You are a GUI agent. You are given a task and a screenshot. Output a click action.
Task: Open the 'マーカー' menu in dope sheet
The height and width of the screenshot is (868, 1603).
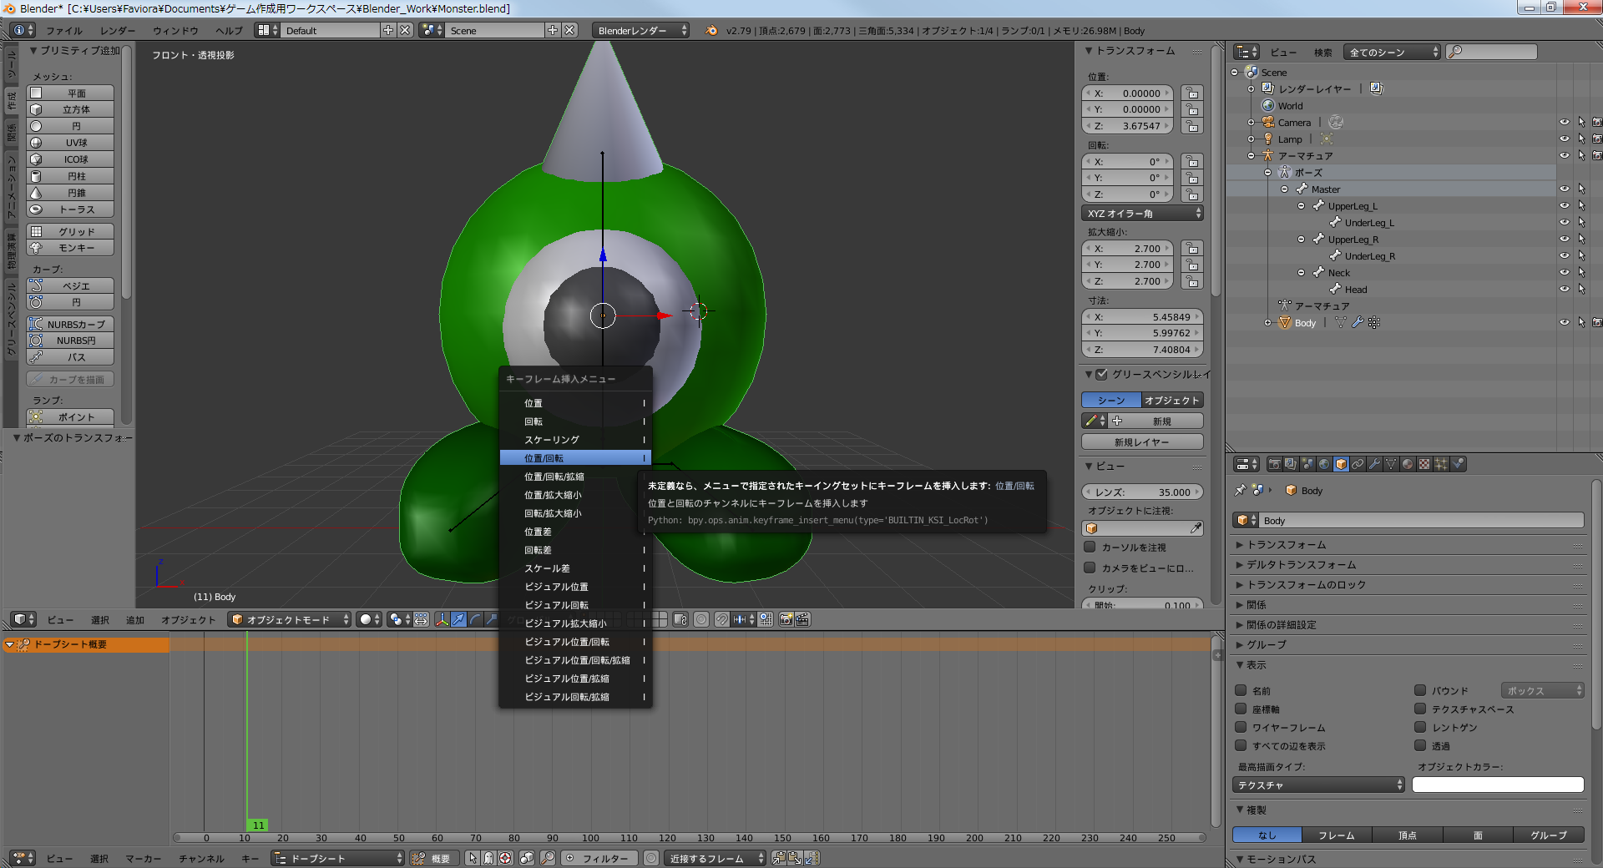[143, 858]
